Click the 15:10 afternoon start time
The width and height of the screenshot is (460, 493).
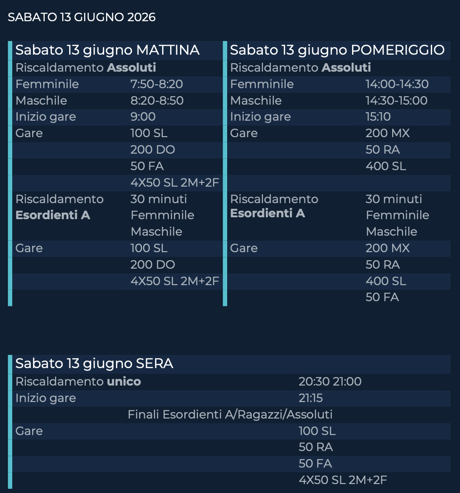pyautogui.click(x=378, y=117)
